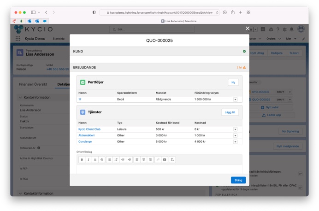Click the Stäng button

pos(238,180)
